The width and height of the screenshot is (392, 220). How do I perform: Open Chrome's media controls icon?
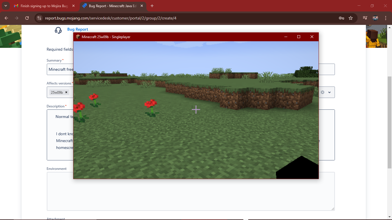[x=365, y=18]
